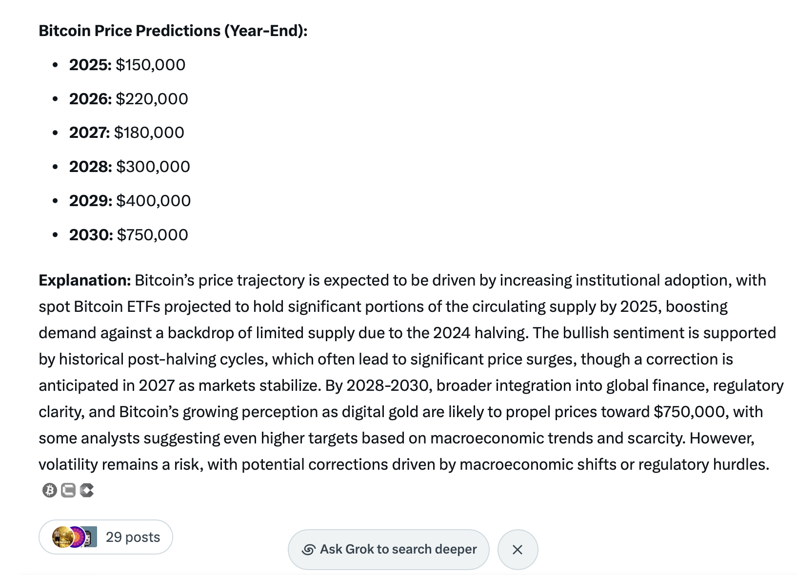
Task: Click the 2027: $180,000 list item
Action: [x=126, y=133]
